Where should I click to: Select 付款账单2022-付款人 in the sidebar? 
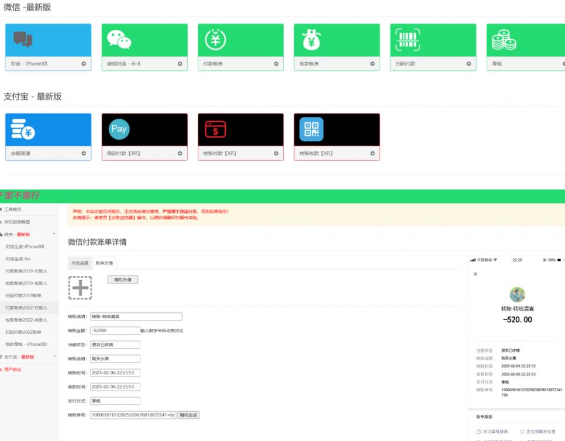tap(26, 308)
